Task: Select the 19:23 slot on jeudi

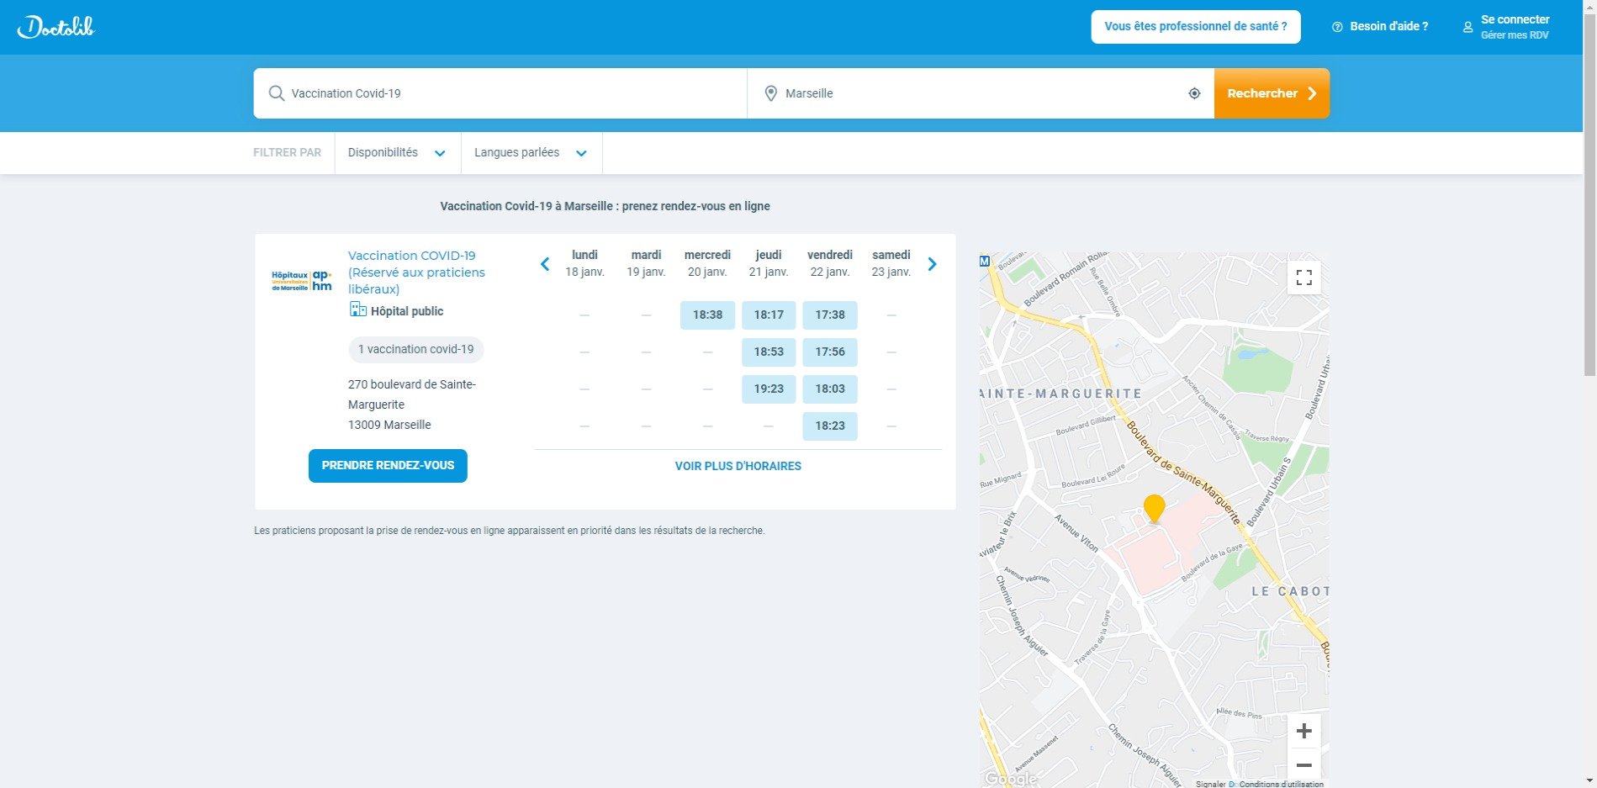Action: (x=769, y=389)
